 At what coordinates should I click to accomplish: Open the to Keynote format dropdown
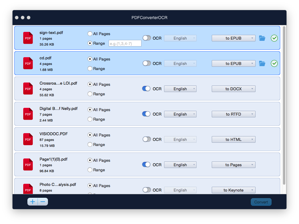point(233,190)
